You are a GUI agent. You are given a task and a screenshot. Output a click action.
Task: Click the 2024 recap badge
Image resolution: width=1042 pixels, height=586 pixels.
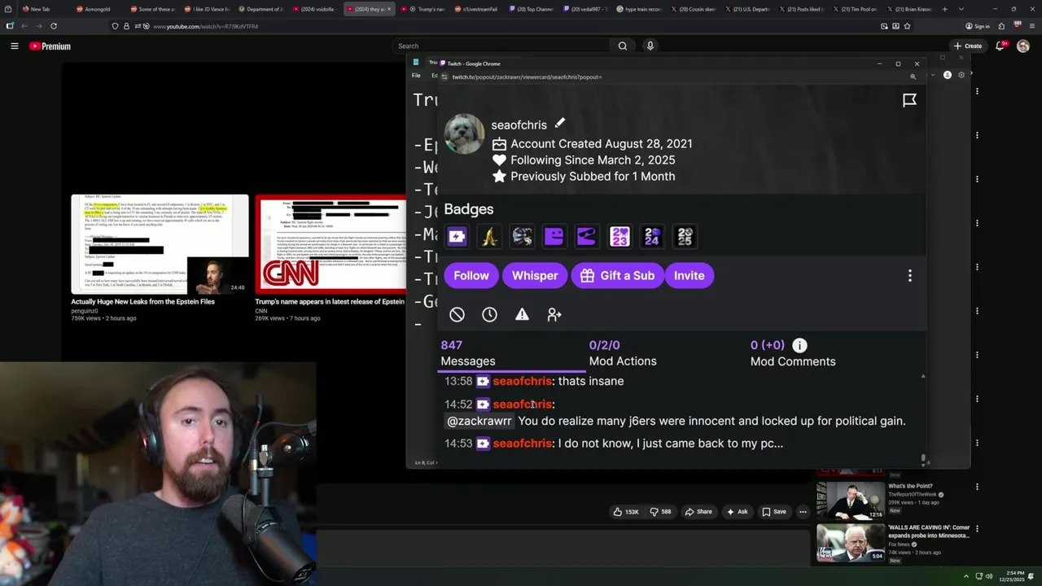pos(652,236)
